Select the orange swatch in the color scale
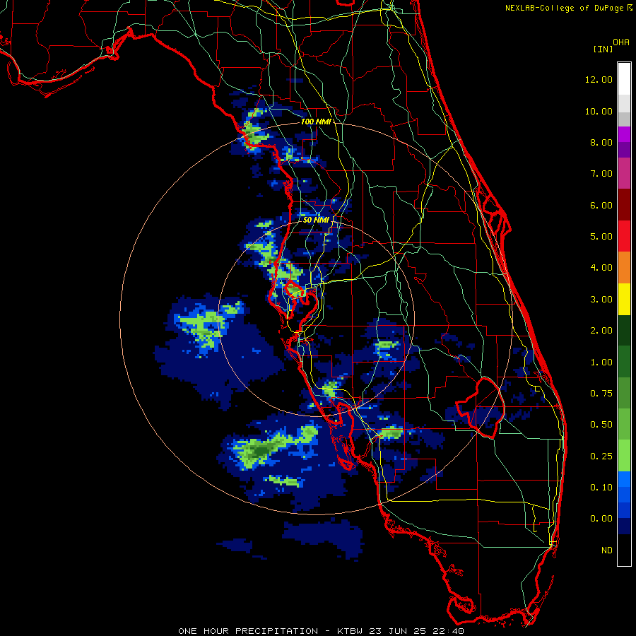636x636 pixels. point(624,268)
